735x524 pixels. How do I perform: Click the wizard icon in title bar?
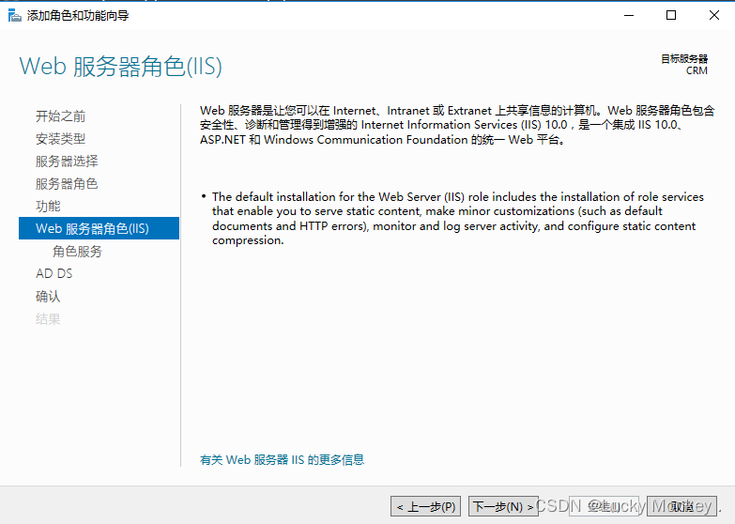click(x=14, y=15)
